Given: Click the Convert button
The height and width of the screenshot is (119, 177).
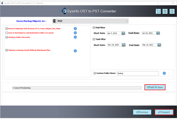Looking at the screenshot, I should coord(164,112).
